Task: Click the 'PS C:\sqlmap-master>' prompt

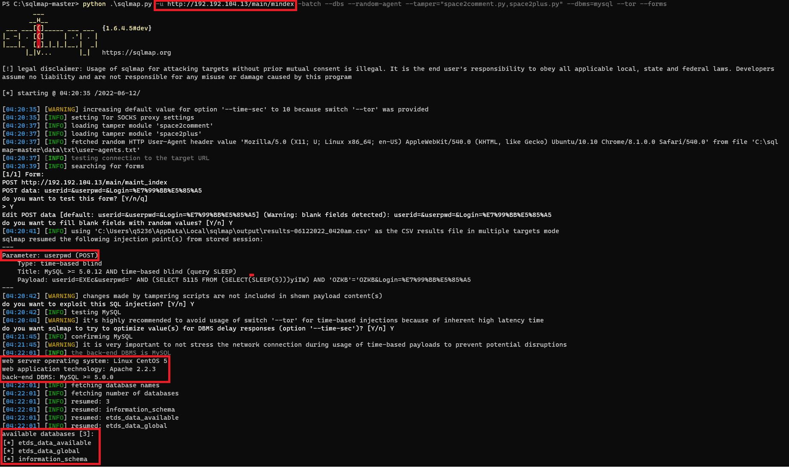Action: (41, 4)
